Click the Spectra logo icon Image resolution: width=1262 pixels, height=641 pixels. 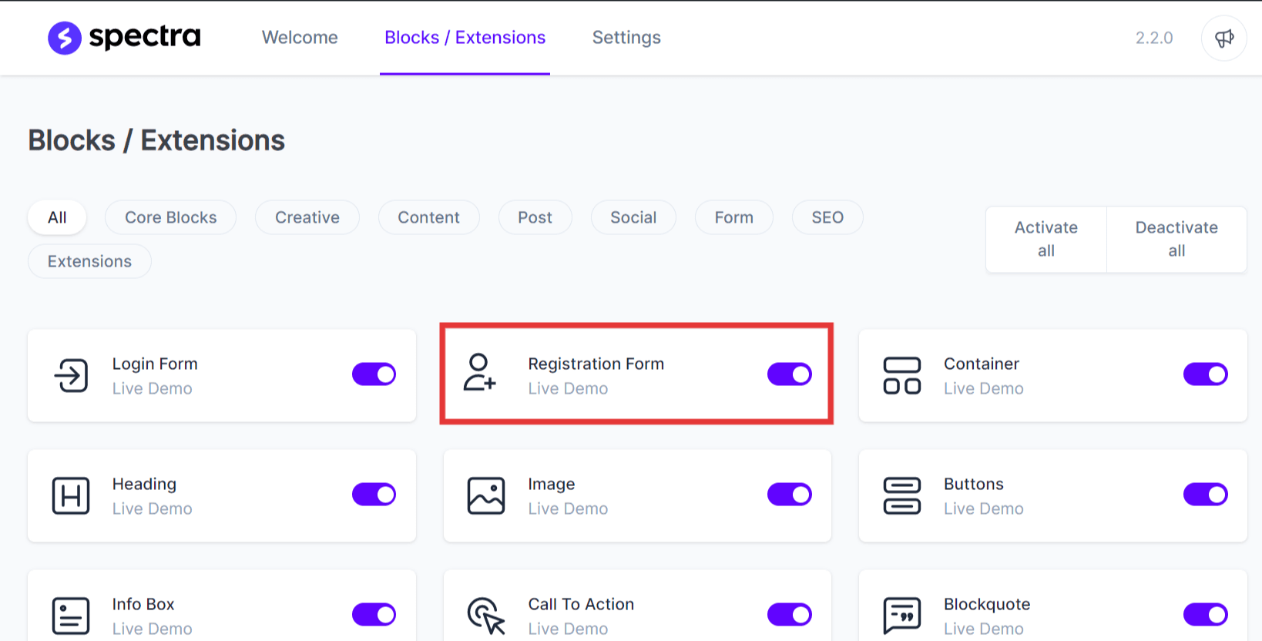tap(65, 38)
